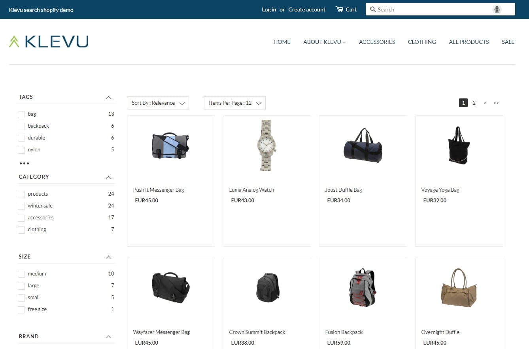This screenshot has height=349, width=529.
Task: Click the next page arrow
Action: tap(485, 103)
